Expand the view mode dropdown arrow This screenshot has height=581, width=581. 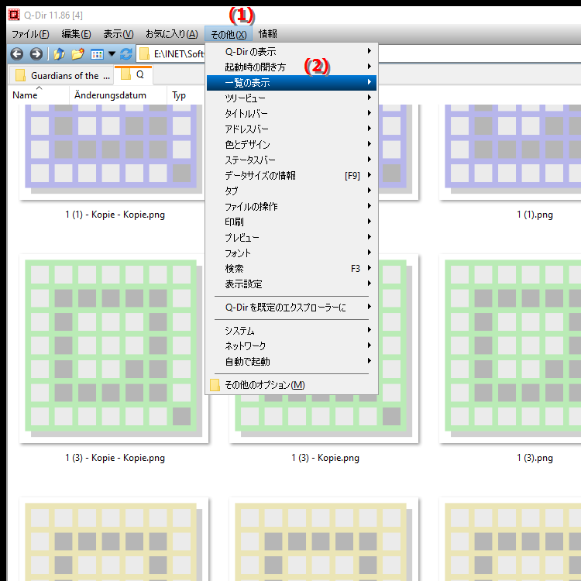coord(112,54)
